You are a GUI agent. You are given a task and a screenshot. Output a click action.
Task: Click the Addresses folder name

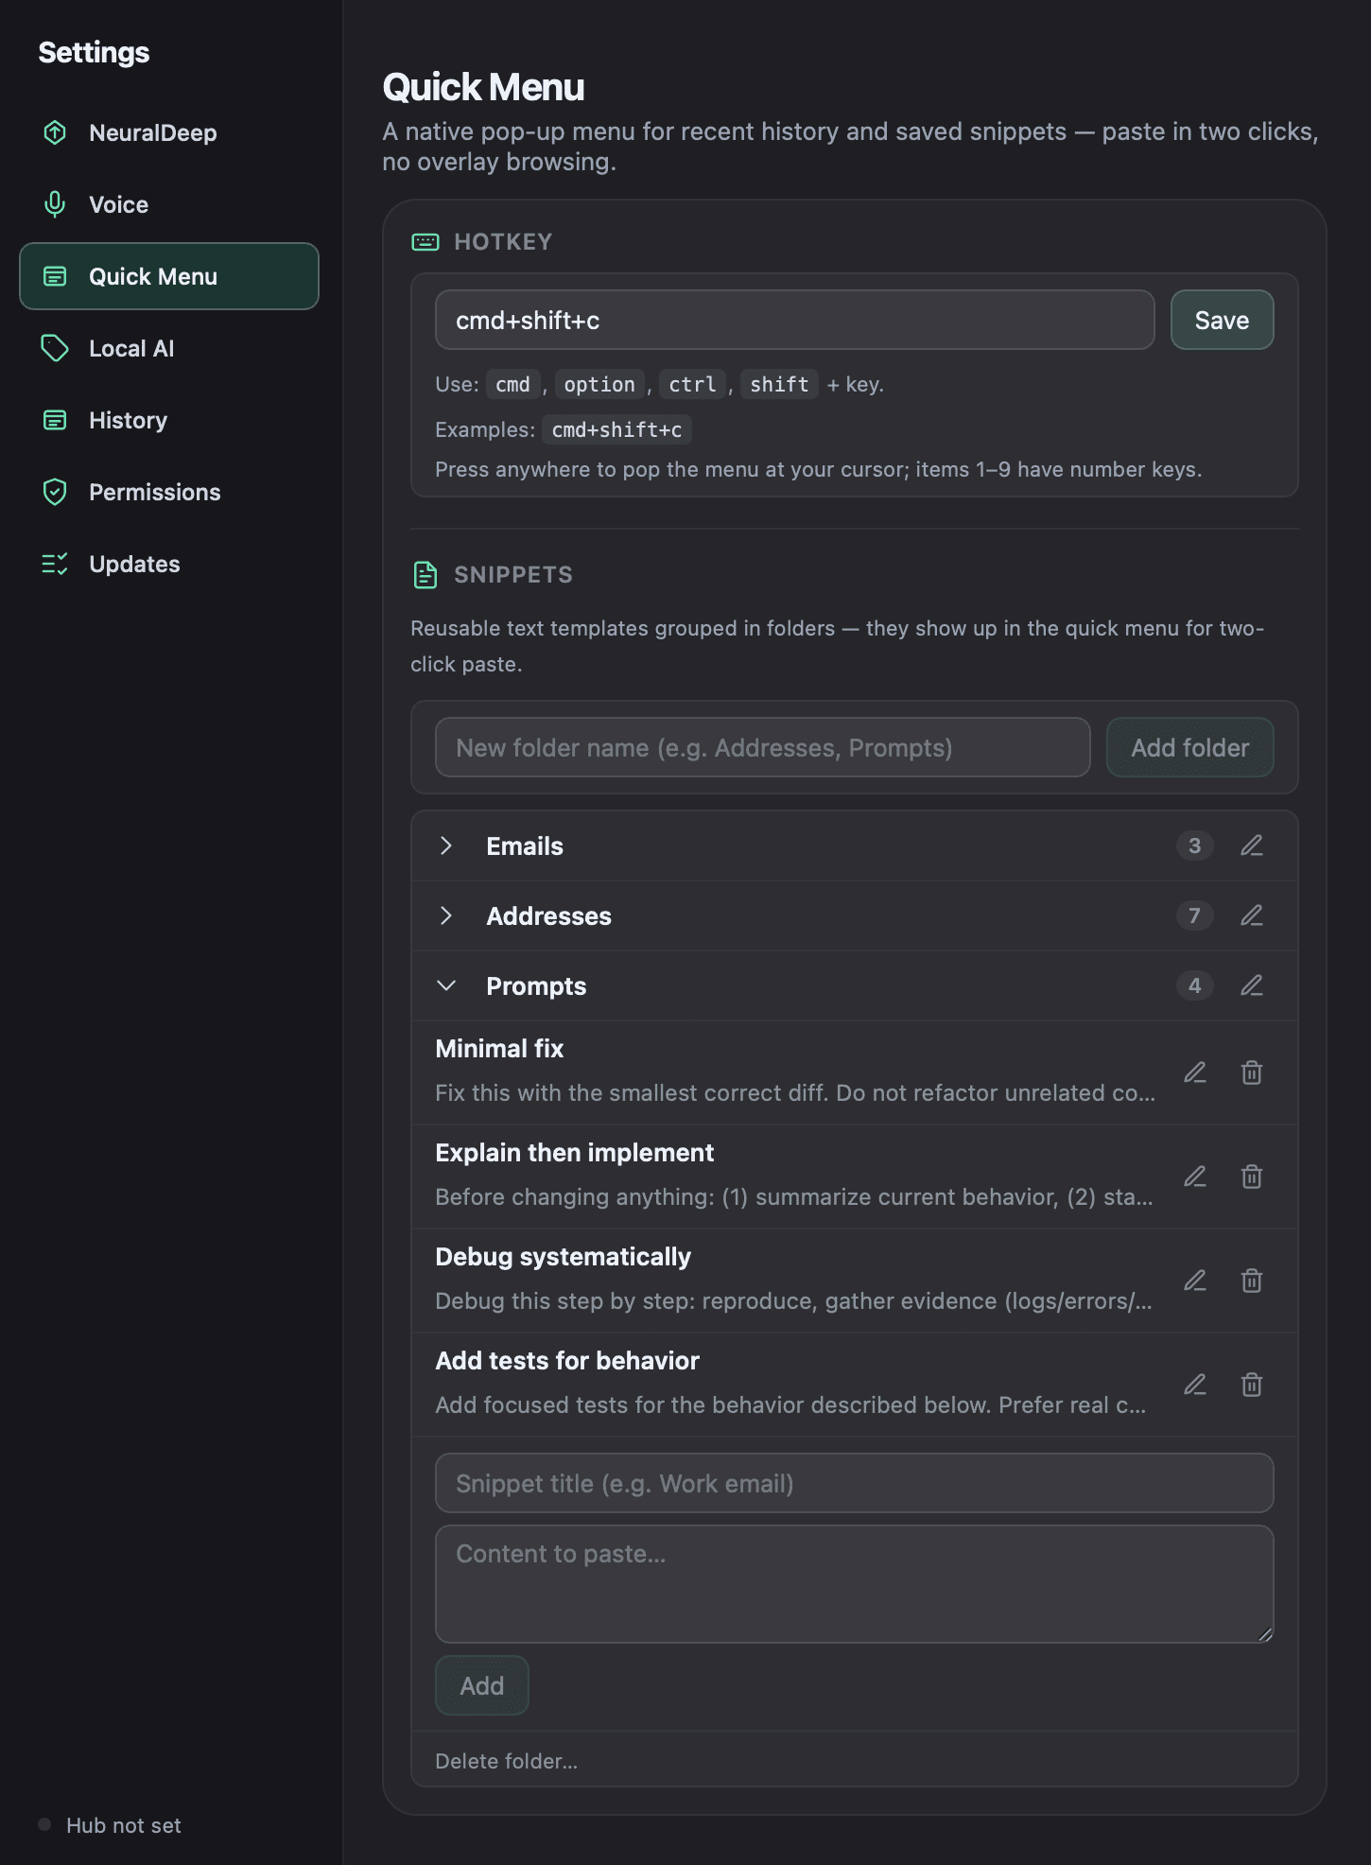pos(548,915)
